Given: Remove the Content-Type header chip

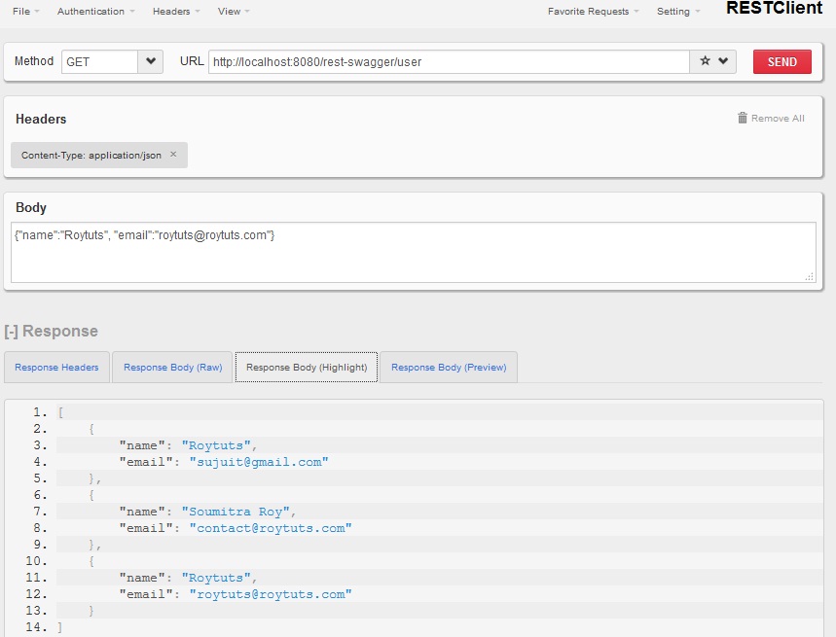Looking at the screenshot, I should (173, 154).
